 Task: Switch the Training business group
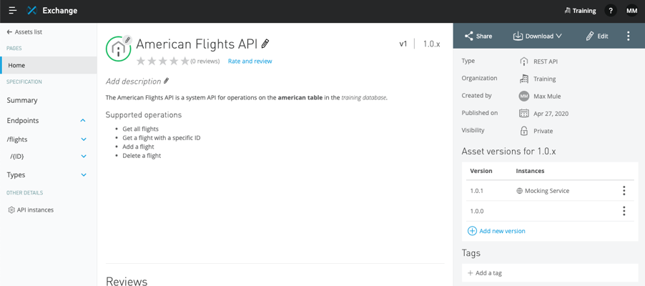[x=580, y=11]
